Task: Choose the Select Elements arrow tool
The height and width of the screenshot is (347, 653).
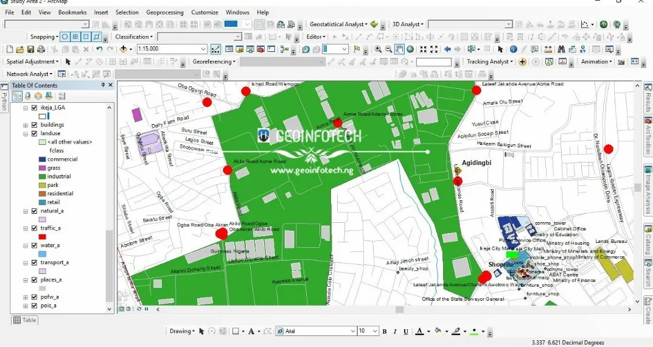Action: tap(501, 49)
